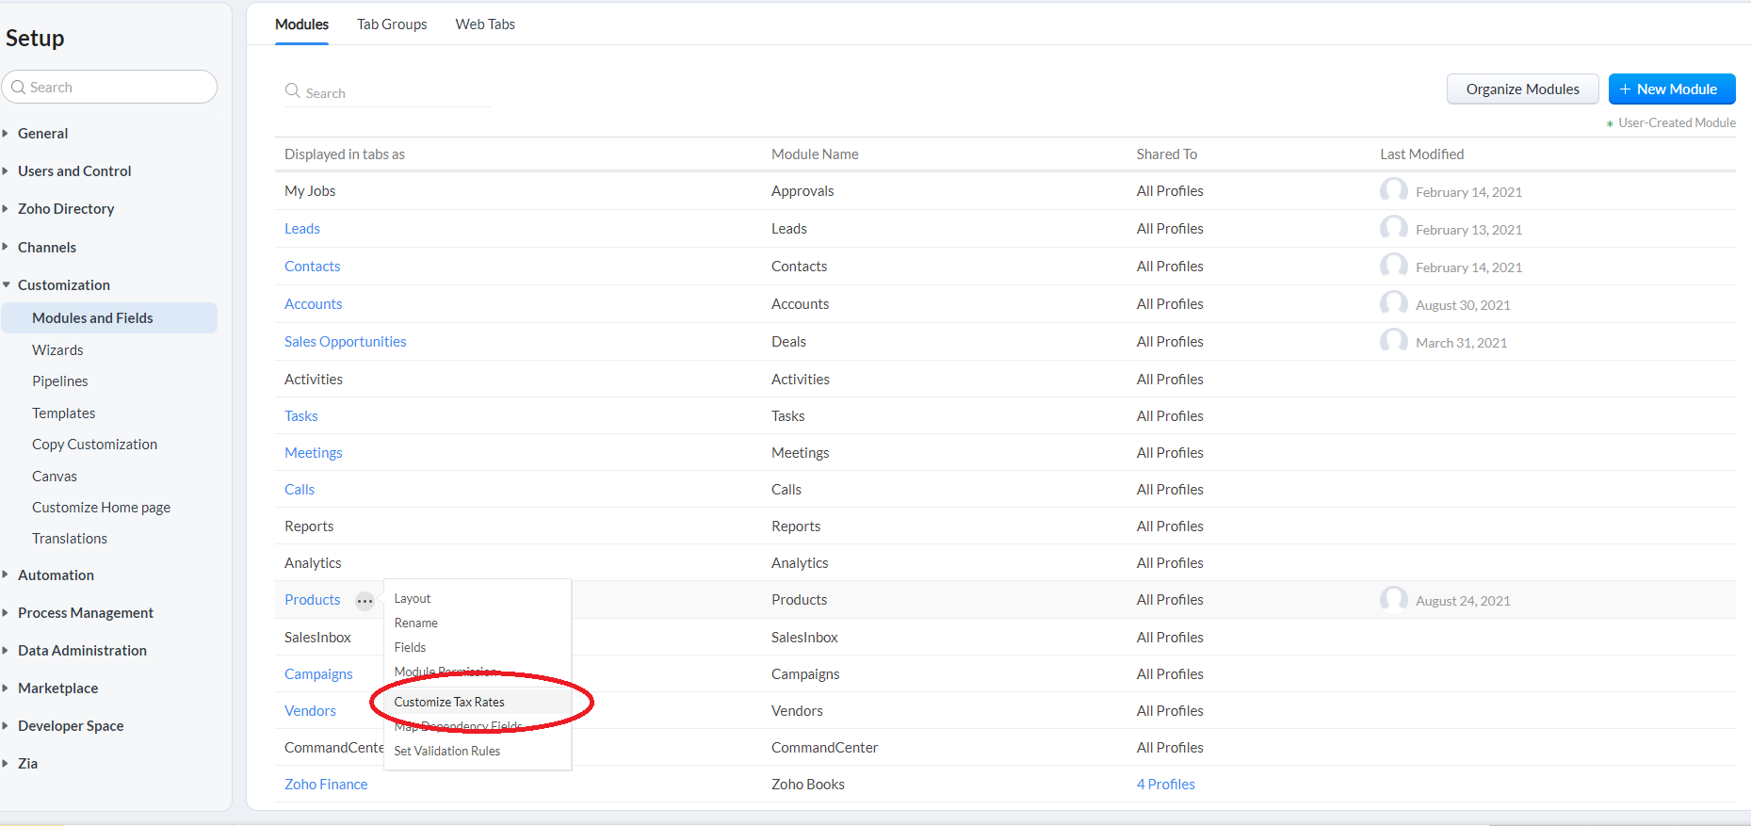Click the magnifier icon in the modules search

[293, 91]
